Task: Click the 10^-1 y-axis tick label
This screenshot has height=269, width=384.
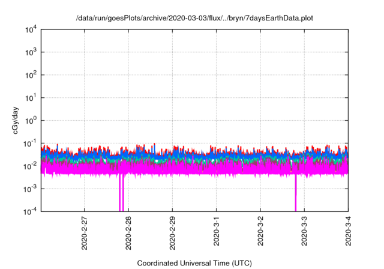Action: [30, 144]
